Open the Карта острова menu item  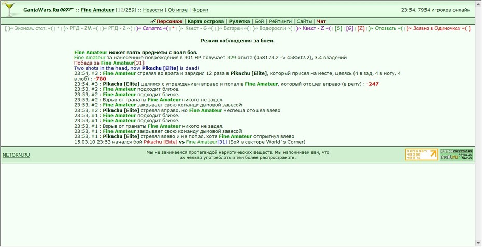coord(206,22)
